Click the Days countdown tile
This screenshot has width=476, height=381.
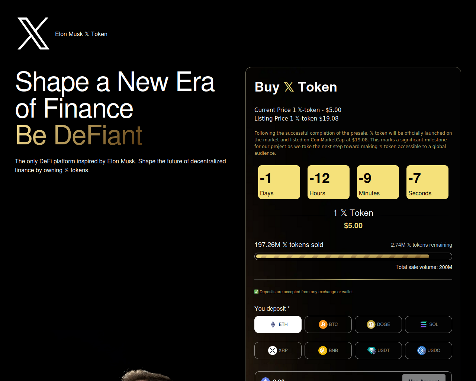tap(279, 182)
